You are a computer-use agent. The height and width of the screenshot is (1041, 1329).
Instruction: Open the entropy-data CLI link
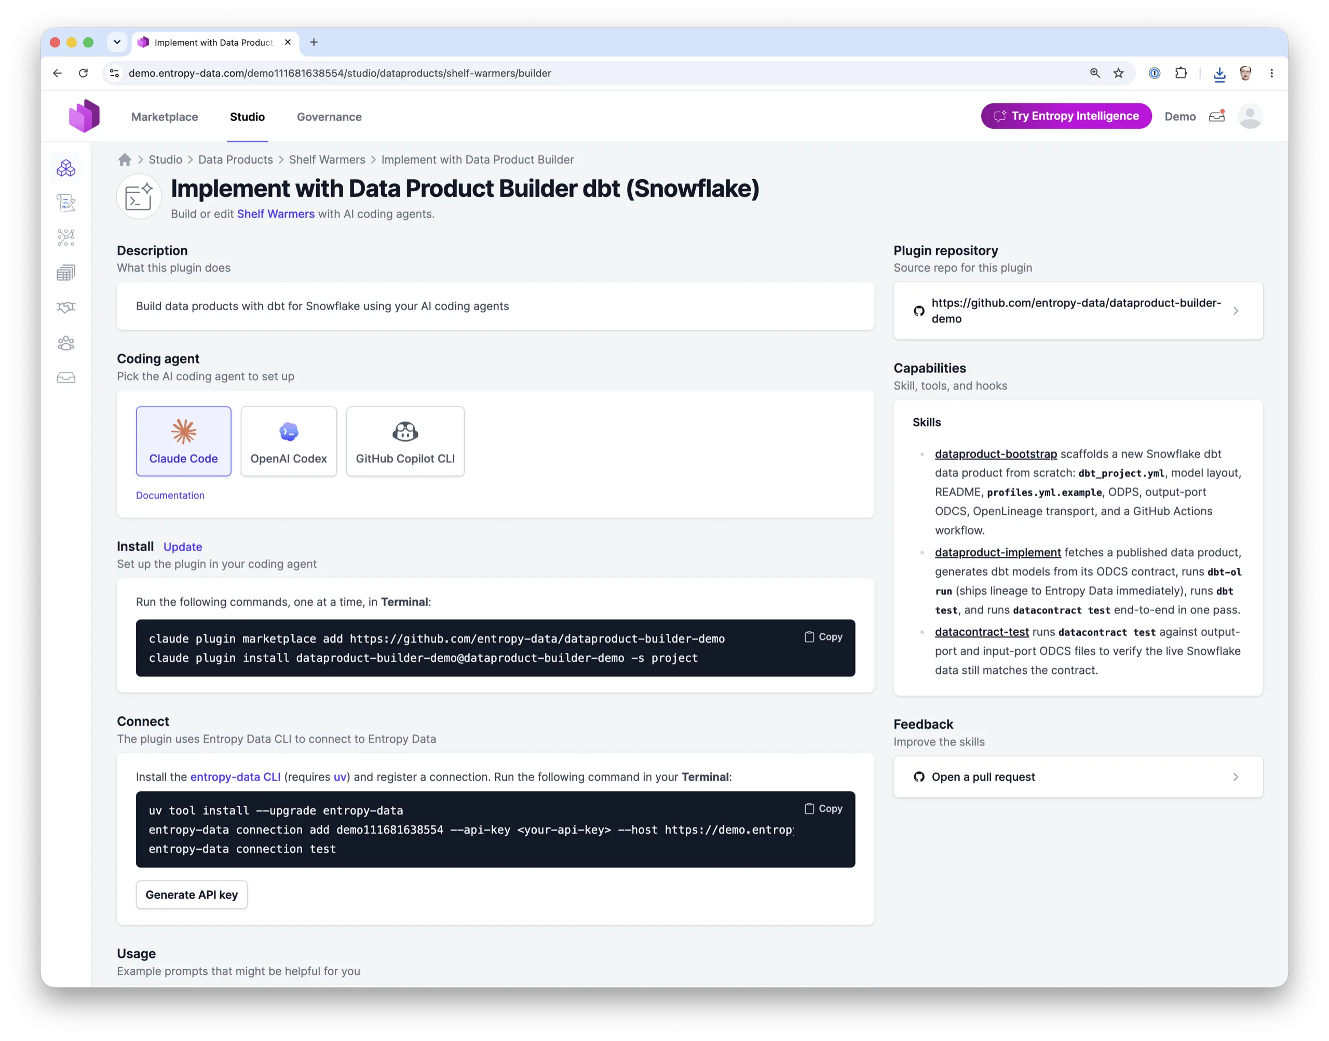(x=235, y=777)
